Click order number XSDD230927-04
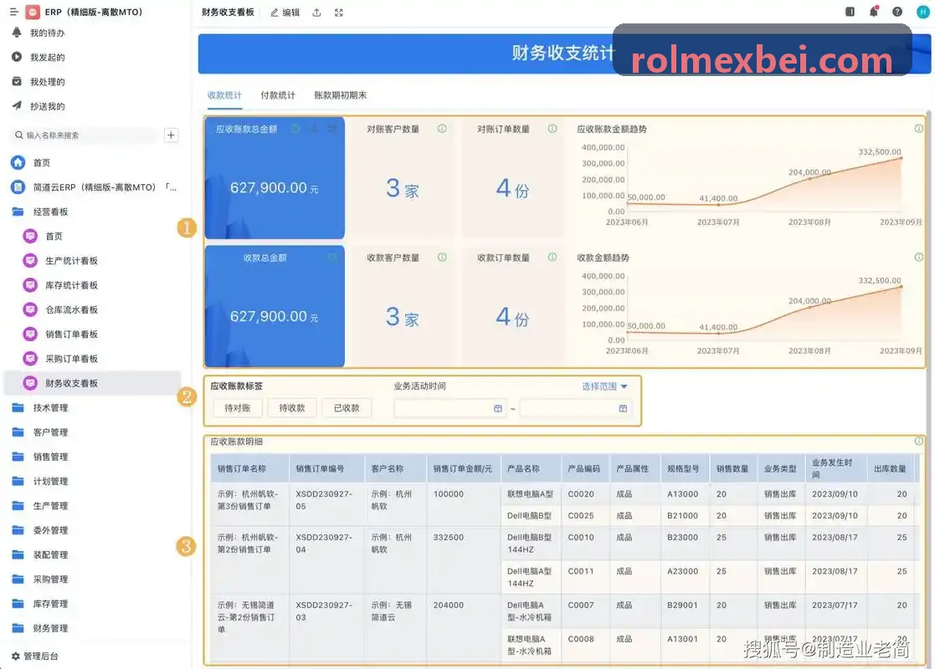The width and height of the screenshot is (935, 669). [325, 544]
